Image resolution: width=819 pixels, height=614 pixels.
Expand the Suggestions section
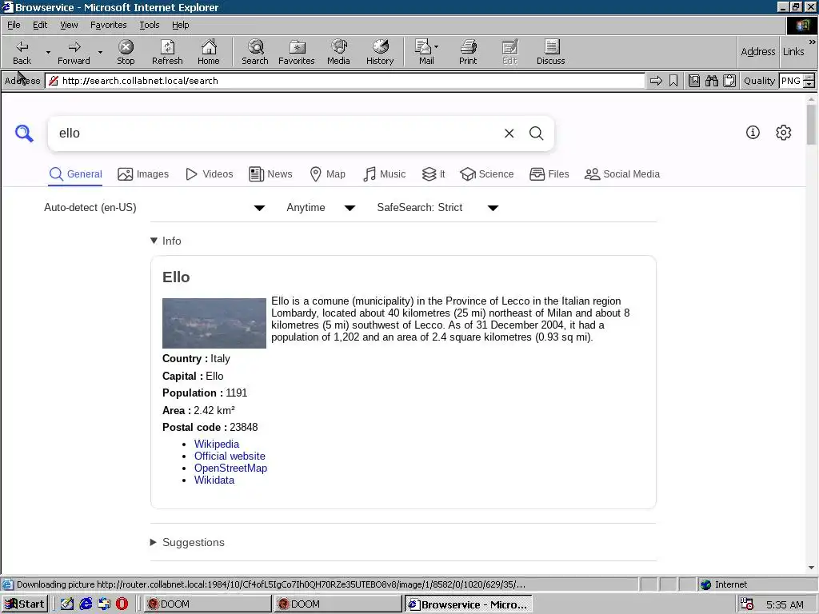(x=187, y=542)
